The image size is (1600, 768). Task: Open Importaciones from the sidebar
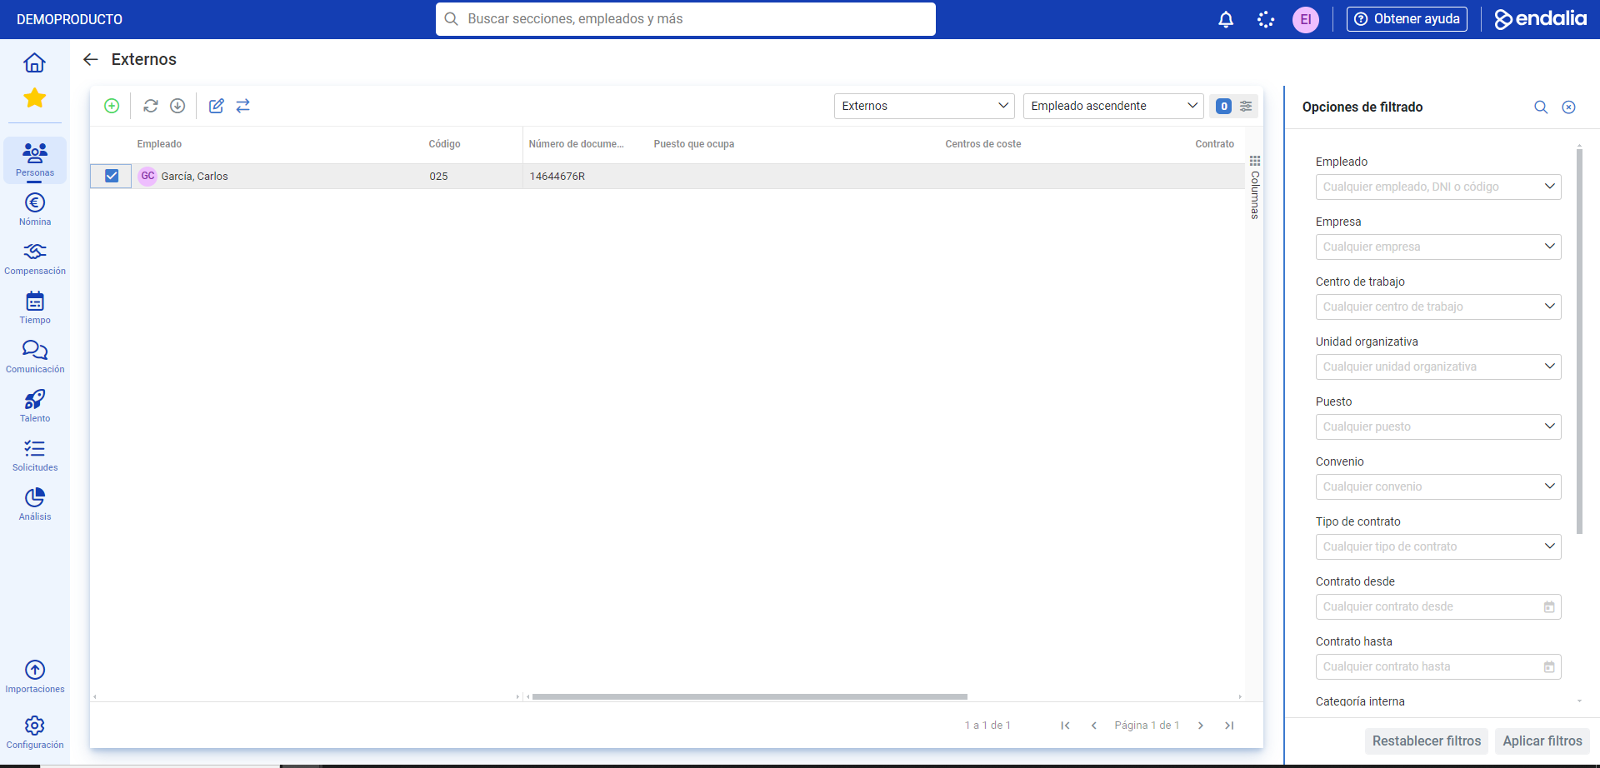(35, 676)
